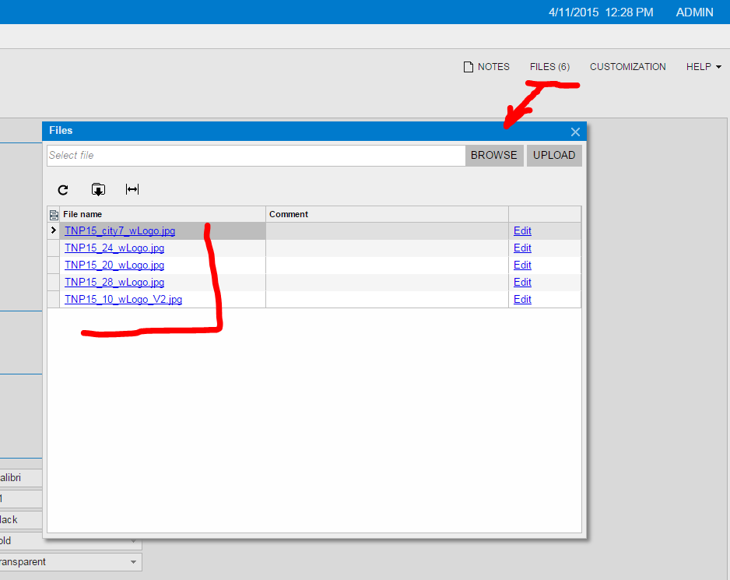Click the download file icon in Files toolbar
The width and height of the screenshot is (730, 580).
[98, 190]
